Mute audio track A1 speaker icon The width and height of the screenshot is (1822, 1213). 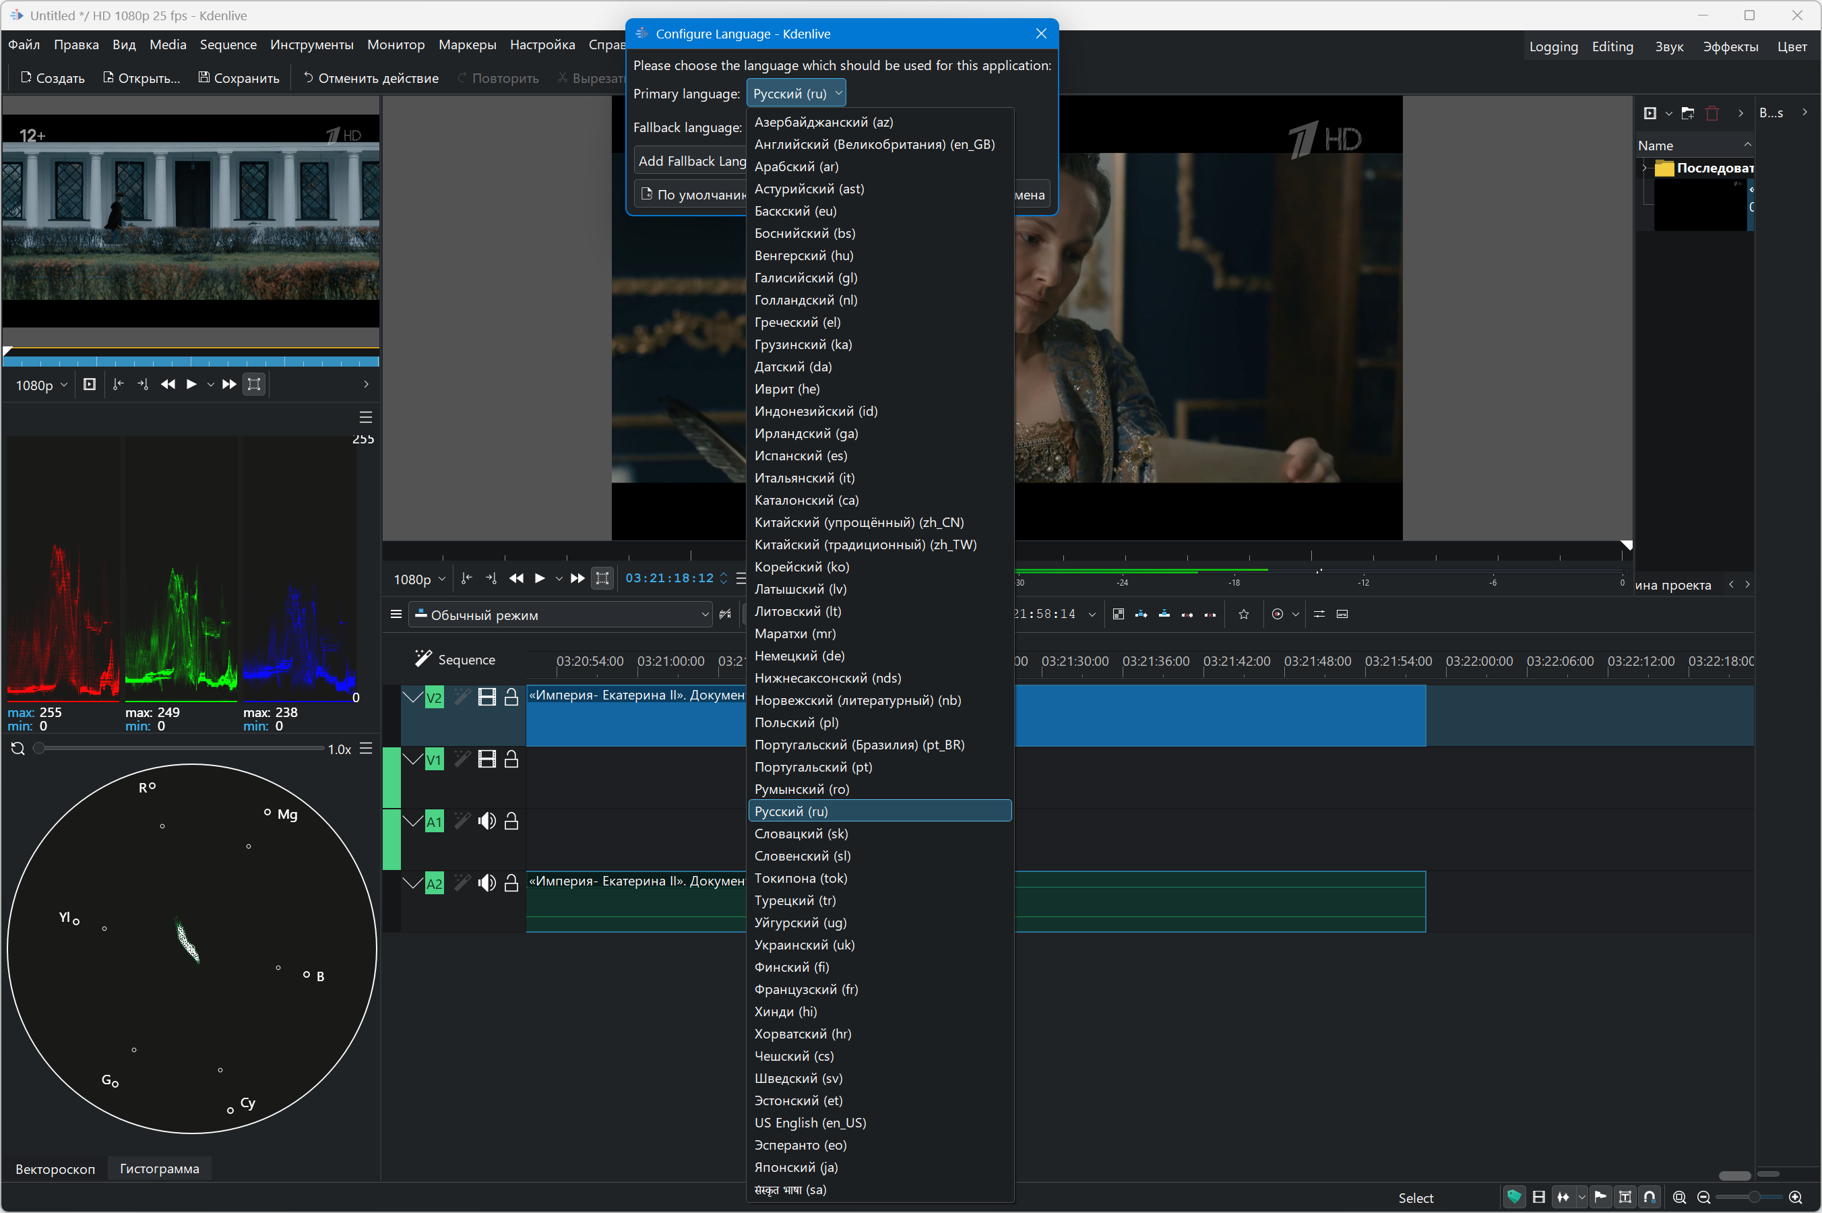486,821
